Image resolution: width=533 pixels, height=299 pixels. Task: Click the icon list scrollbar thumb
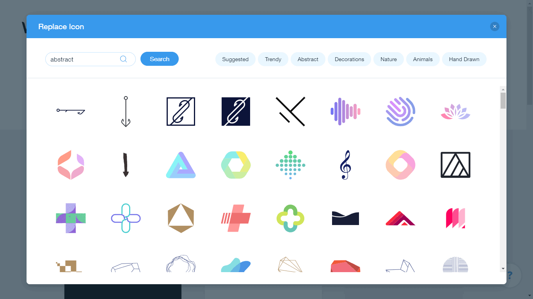pos(503,100)
